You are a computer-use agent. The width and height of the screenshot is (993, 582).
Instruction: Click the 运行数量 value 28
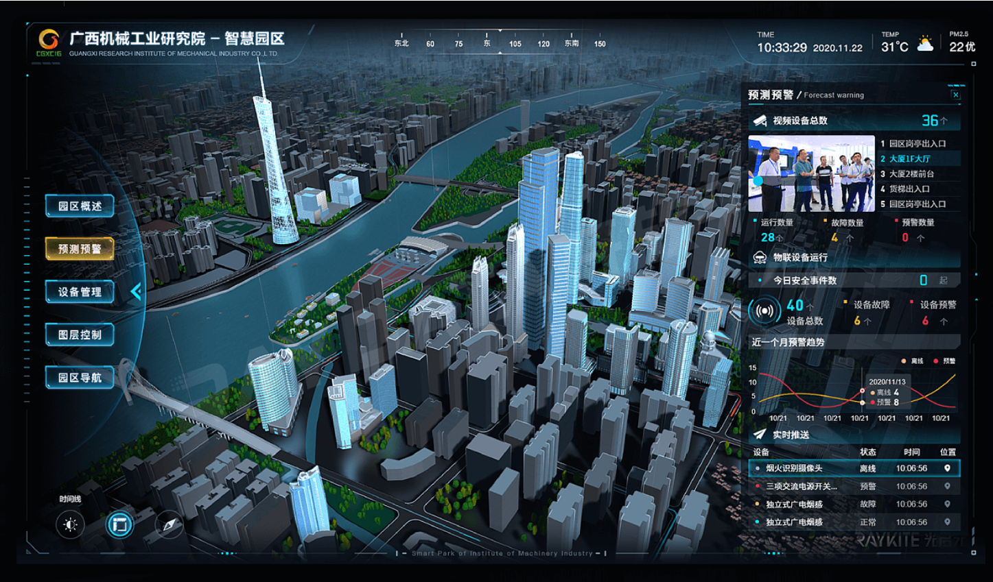point(767,237)
